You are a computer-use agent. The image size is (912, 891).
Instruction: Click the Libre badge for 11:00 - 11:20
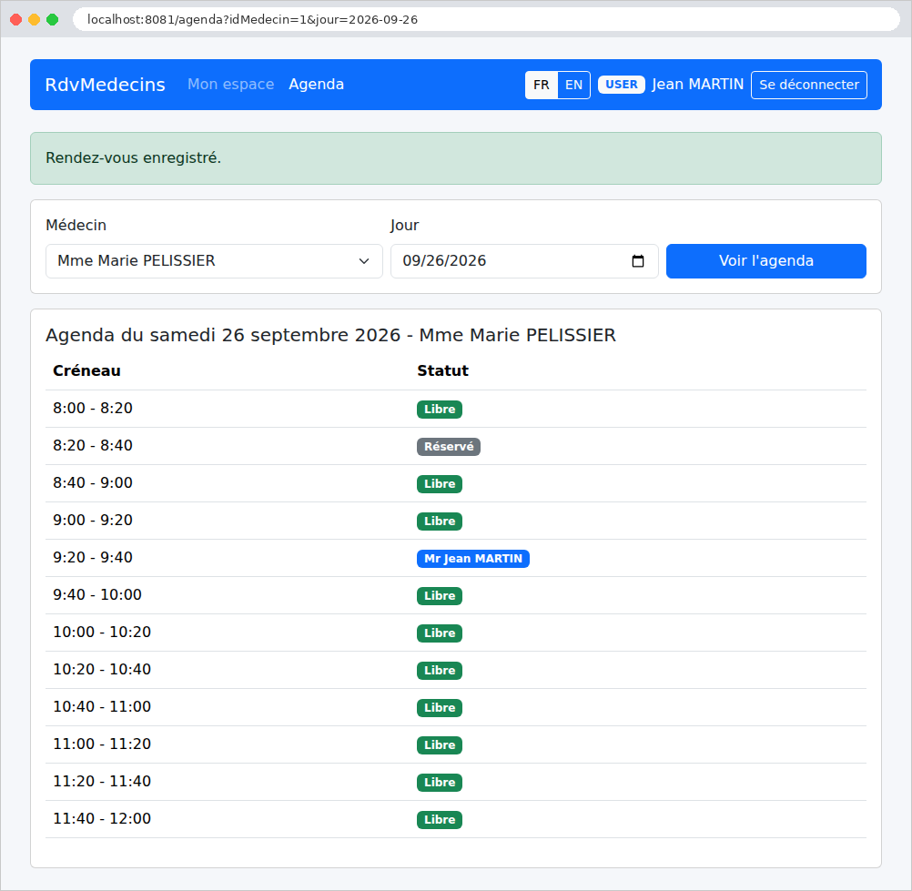[x=439, y=745]
